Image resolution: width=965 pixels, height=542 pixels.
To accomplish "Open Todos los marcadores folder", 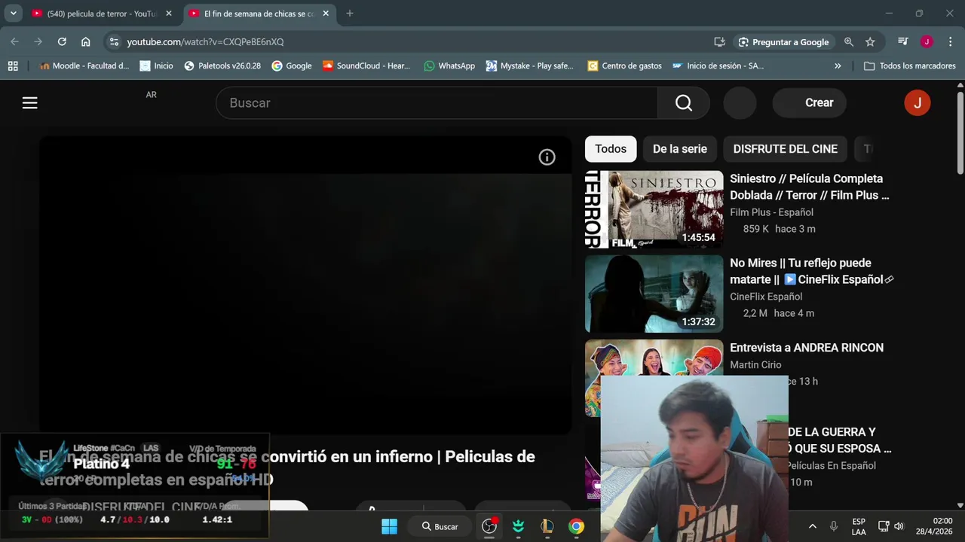I will click(910, 66).
